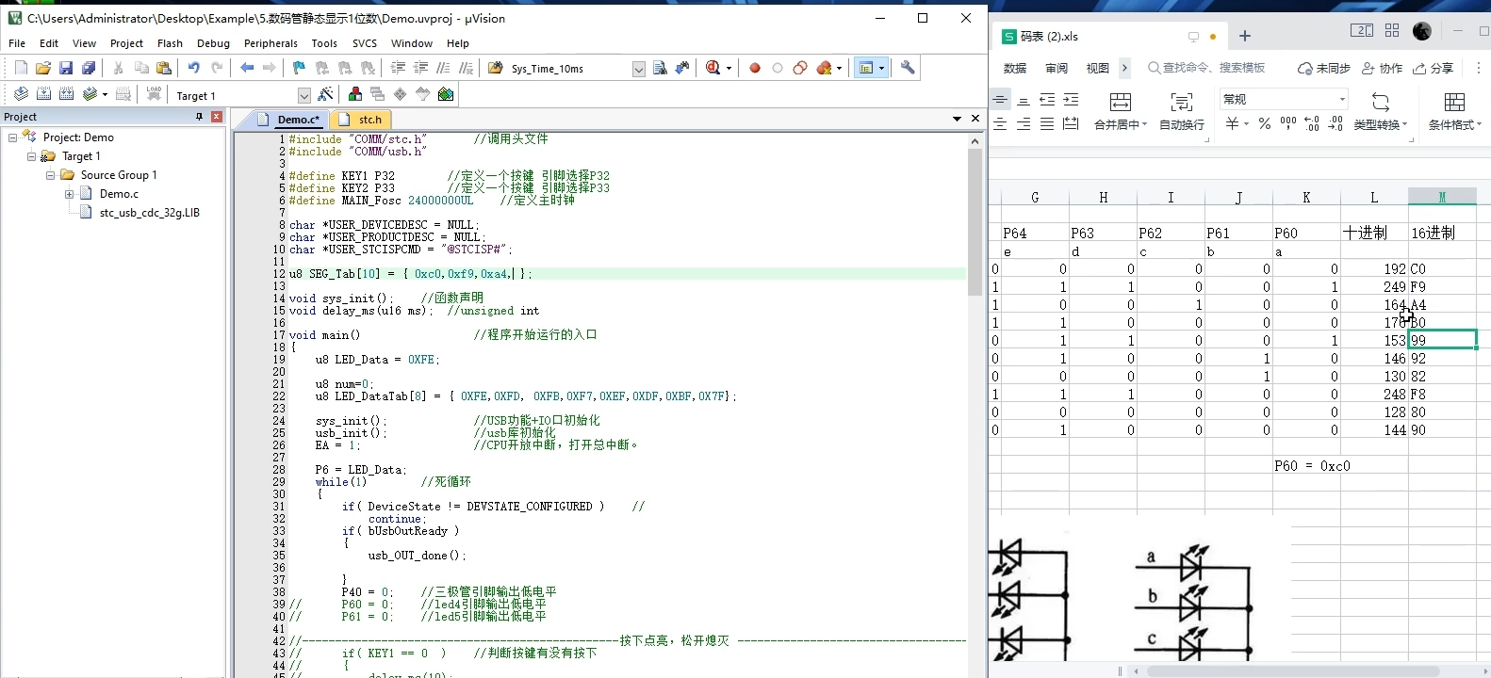The image size is (1491, 678).
Task: Open Options for Target magic wand
Action: [x=325, y=94]
